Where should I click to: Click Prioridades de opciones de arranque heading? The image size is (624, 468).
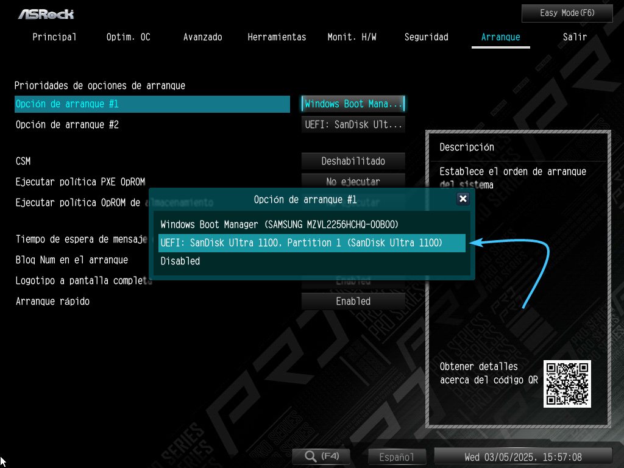[100, 85]
